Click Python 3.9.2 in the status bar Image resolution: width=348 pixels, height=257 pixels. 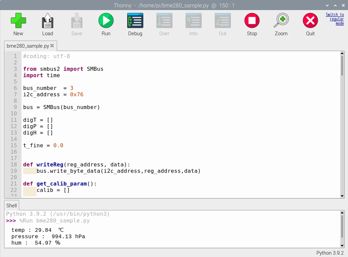330,253
